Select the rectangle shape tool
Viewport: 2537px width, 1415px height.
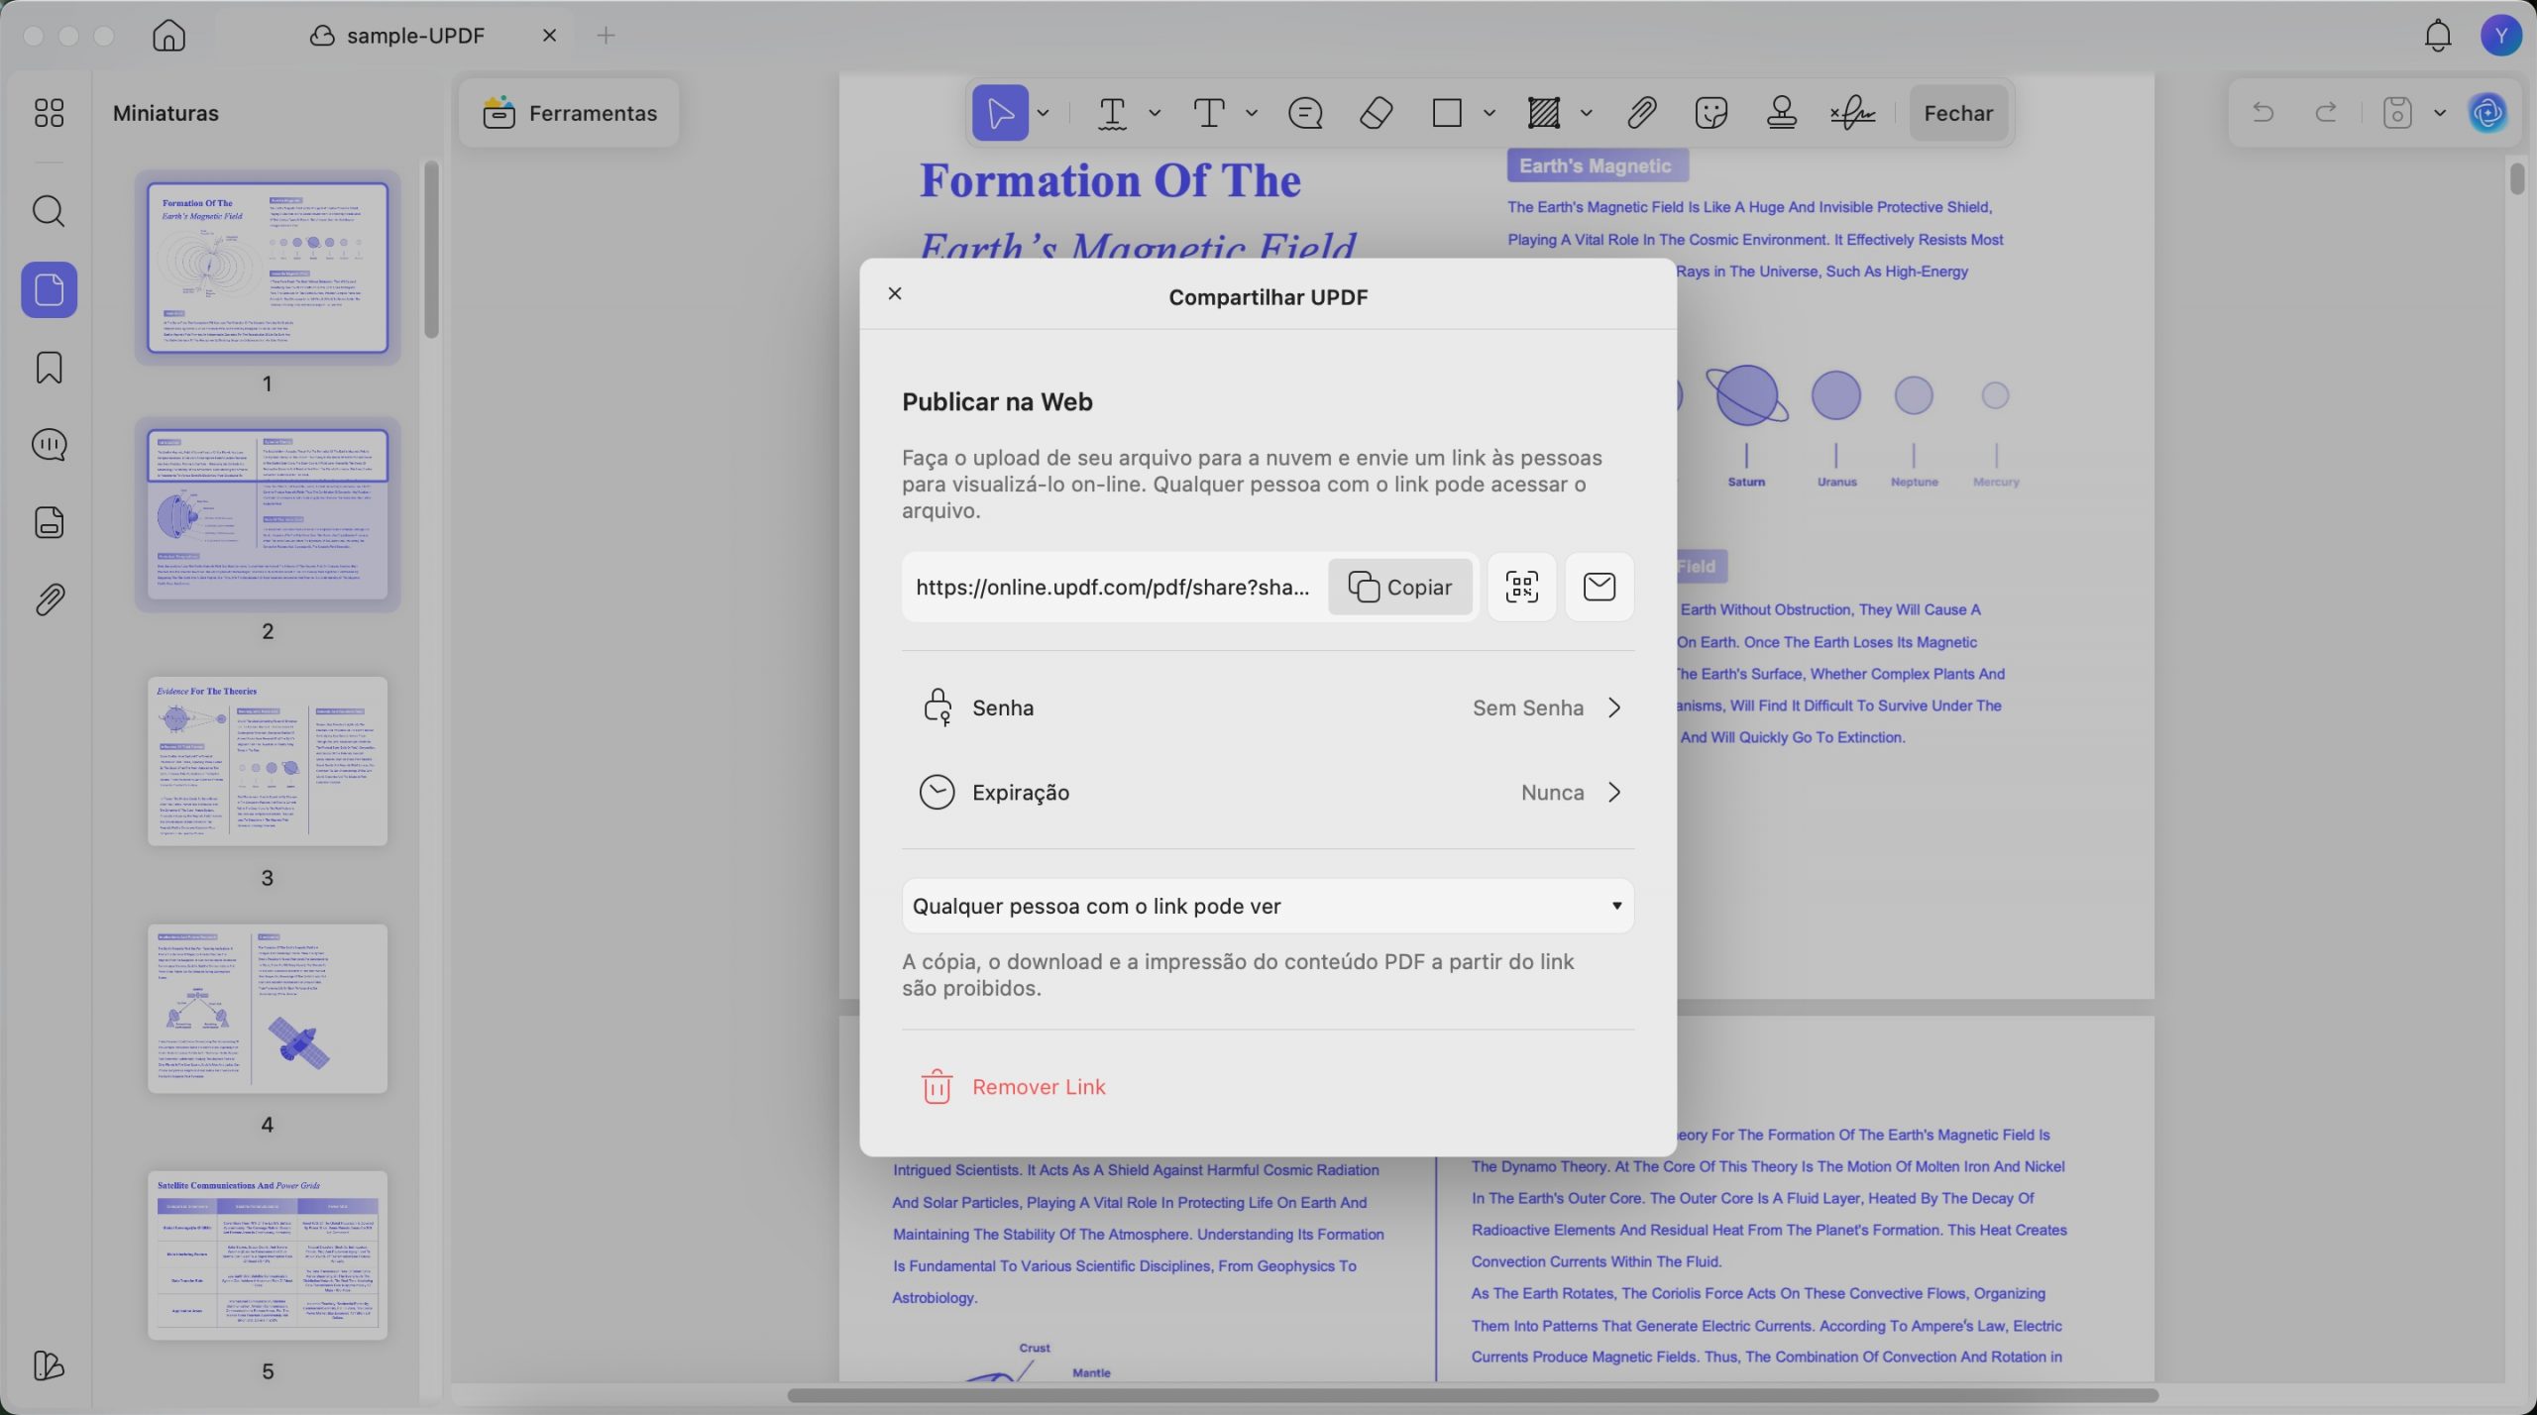(1447, 113)
